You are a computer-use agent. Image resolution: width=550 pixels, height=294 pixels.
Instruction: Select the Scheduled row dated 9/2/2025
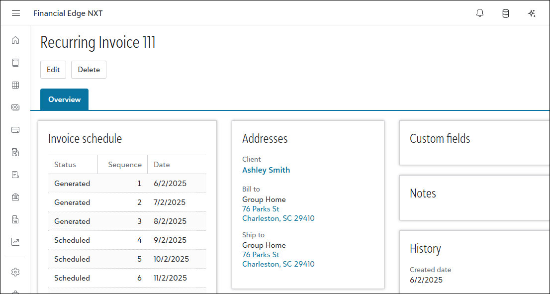(x=127, y=240)
